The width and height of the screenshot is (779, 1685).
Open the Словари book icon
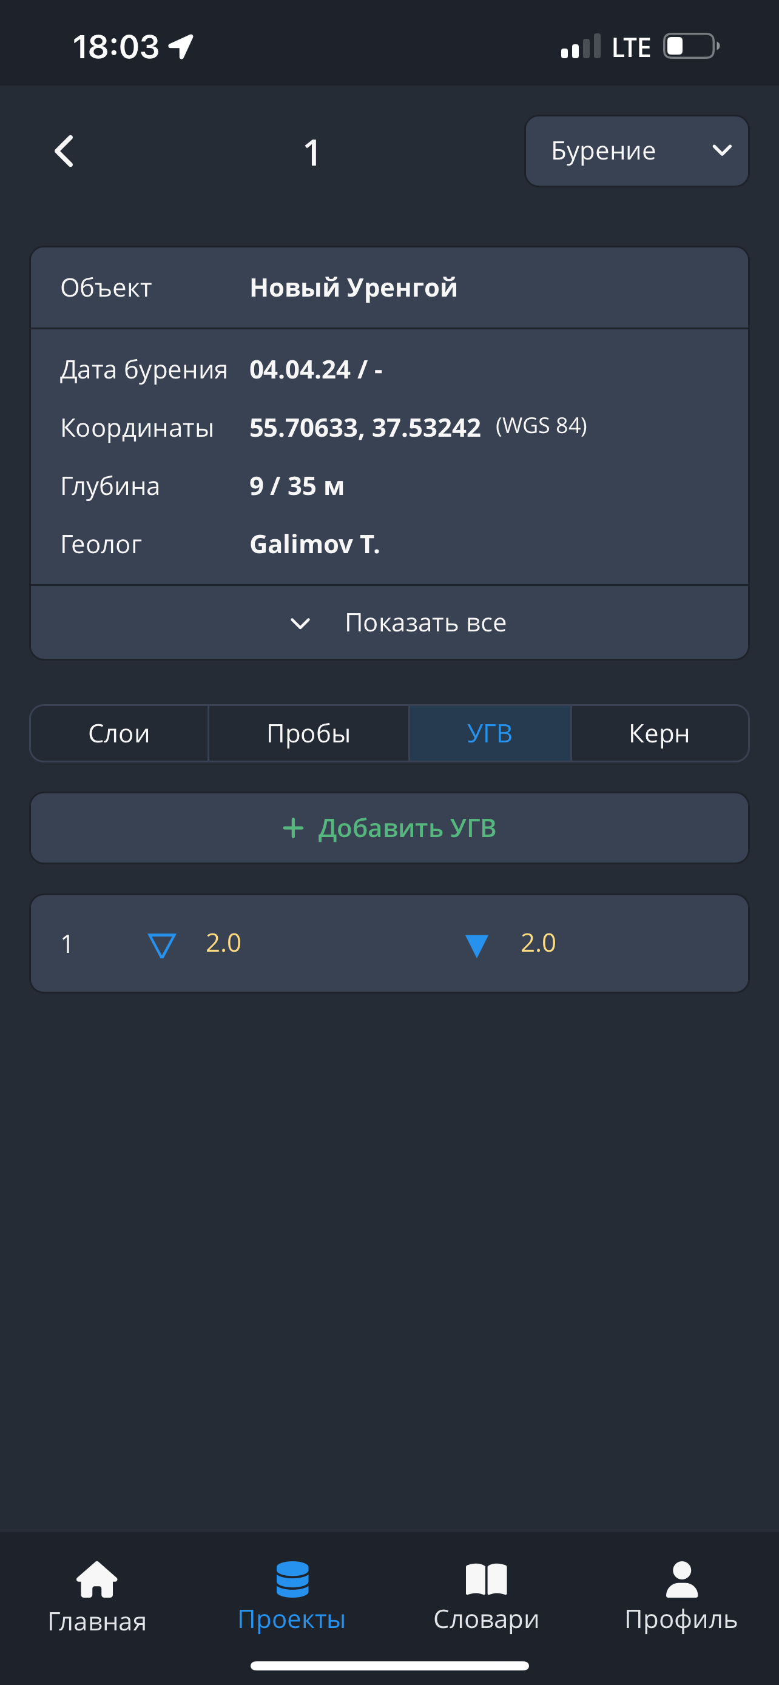pos(486,1579)
